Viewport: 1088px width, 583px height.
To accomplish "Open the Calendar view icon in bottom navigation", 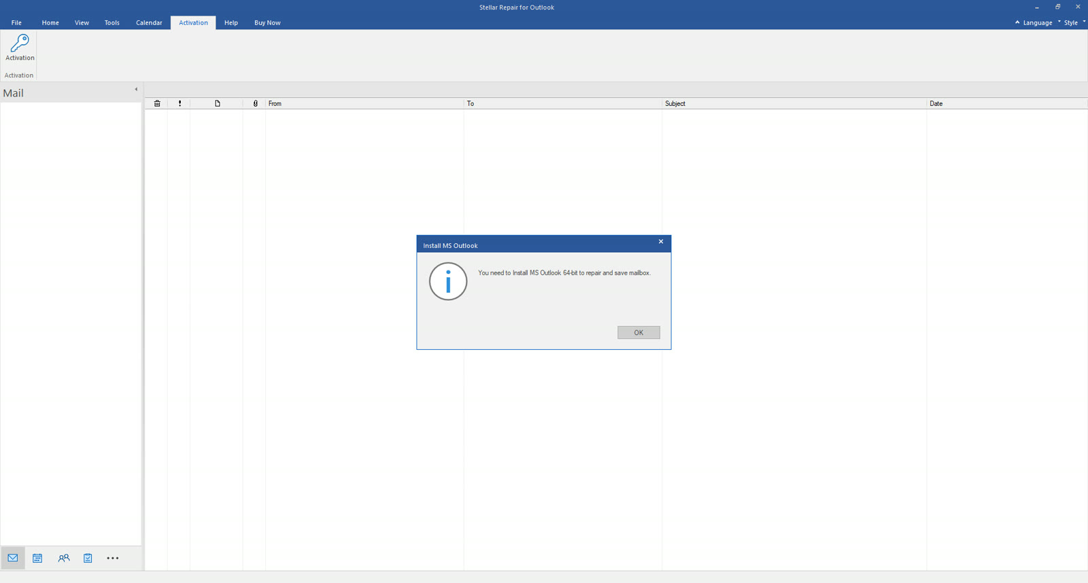I will [37, 558].
